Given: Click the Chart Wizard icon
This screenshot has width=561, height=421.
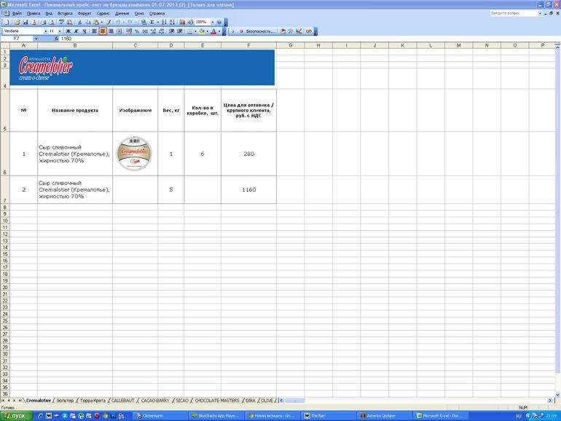Looking at the screenshot, I should pyautogui.click(x=182, y=22).
